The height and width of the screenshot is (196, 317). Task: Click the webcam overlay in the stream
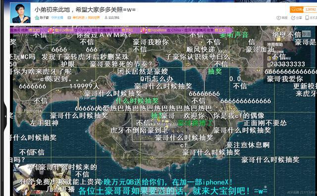pyautogui.click(x=42, y=180)
